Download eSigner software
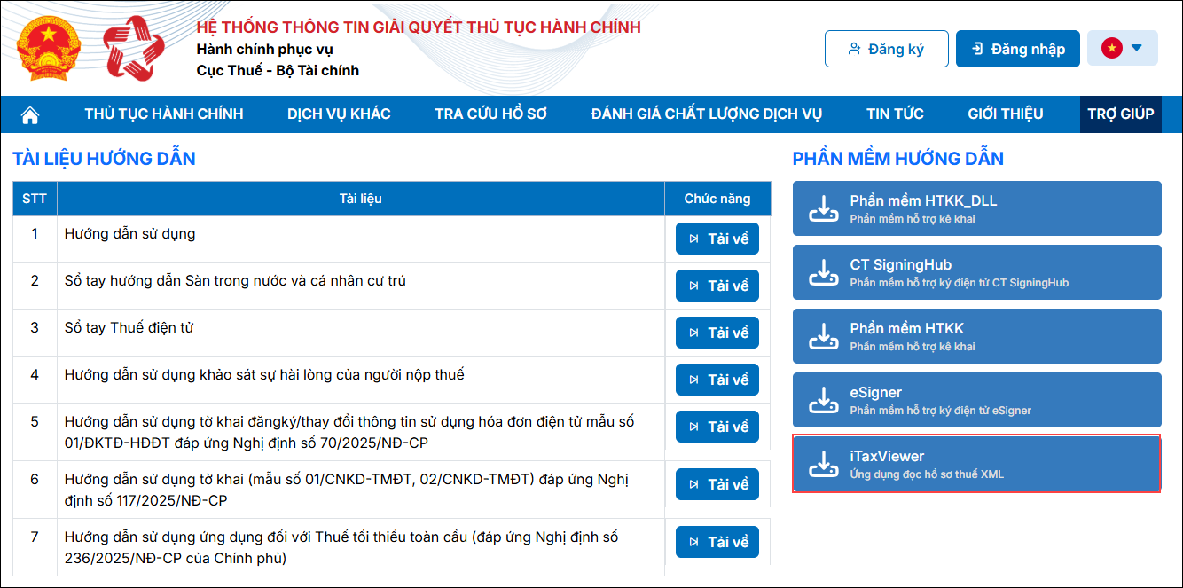The image size is (1183, 588). click(x=977, y=400)
